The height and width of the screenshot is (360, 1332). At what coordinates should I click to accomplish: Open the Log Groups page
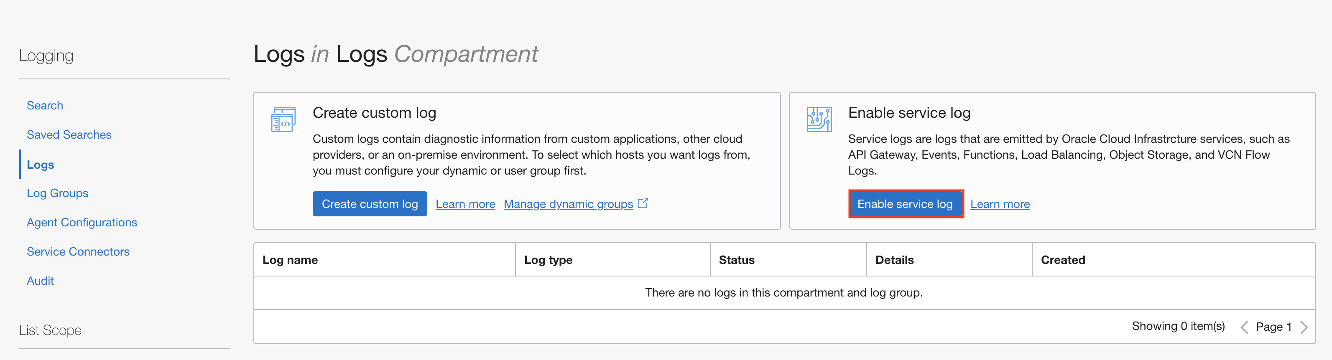[x=57, y=193]
